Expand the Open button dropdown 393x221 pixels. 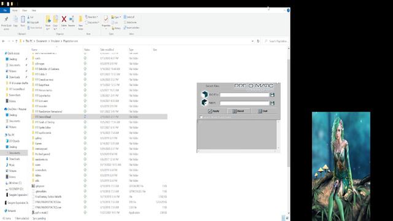[120, 17]
